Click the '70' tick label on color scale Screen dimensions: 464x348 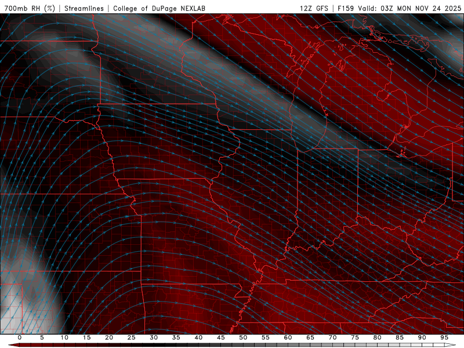(332, 338)
